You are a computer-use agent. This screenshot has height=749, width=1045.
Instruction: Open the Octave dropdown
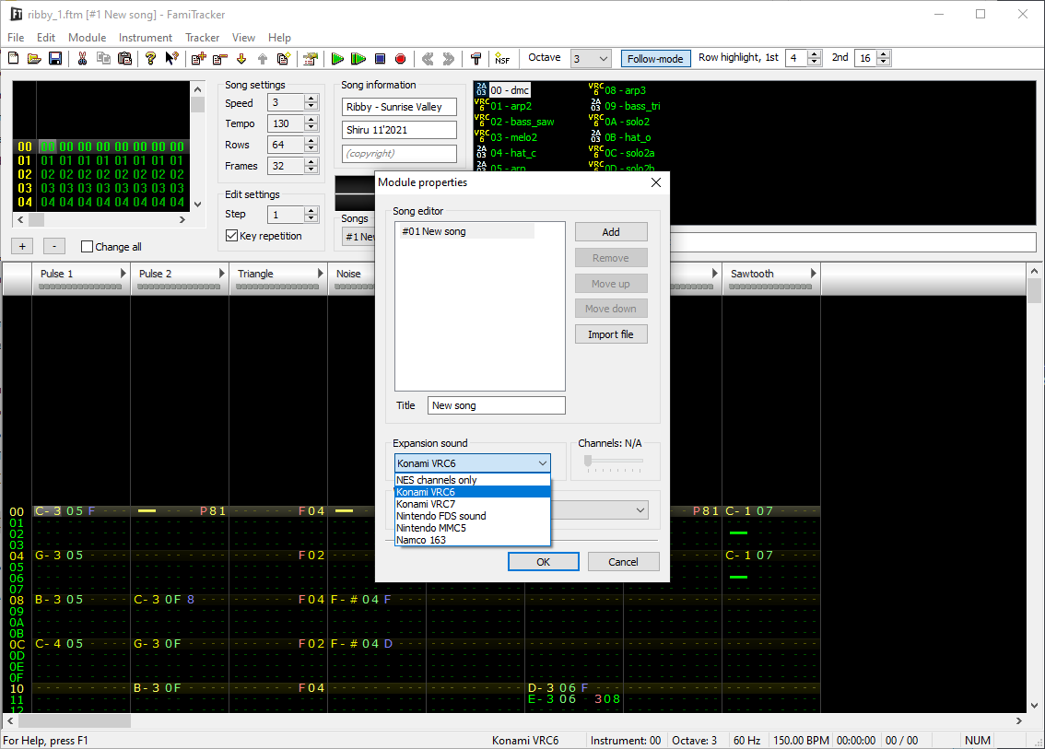coord(591,59)
